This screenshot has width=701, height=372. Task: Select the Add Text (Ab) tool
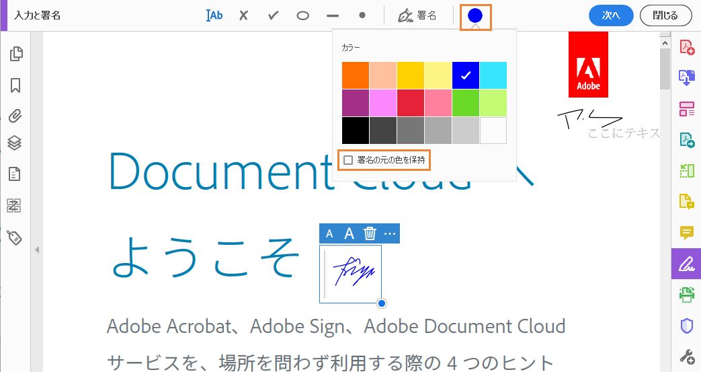[x=214, y=15]
